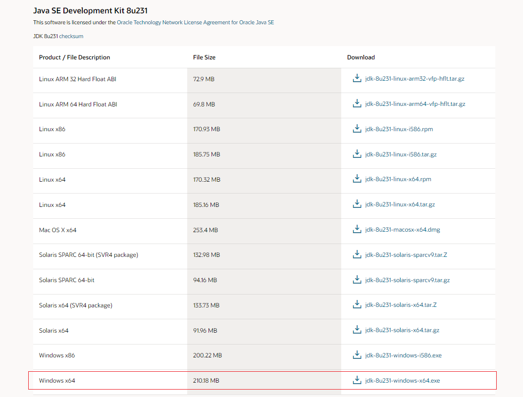
Task: Click Solaris x64 (SVR4 package) label
Action: 76,305
